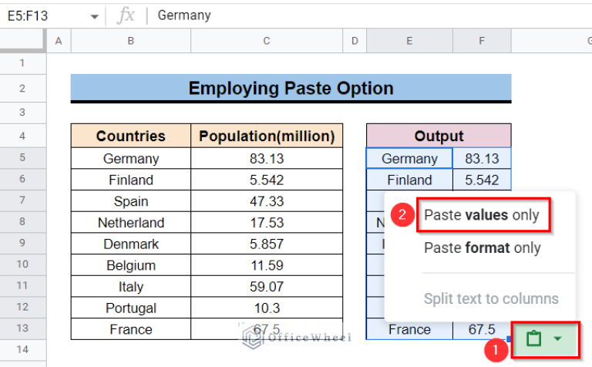Select the Output header cell
The height and width of the screenshot is (367, 592).
pyautogui.click(x=438, y=136)
